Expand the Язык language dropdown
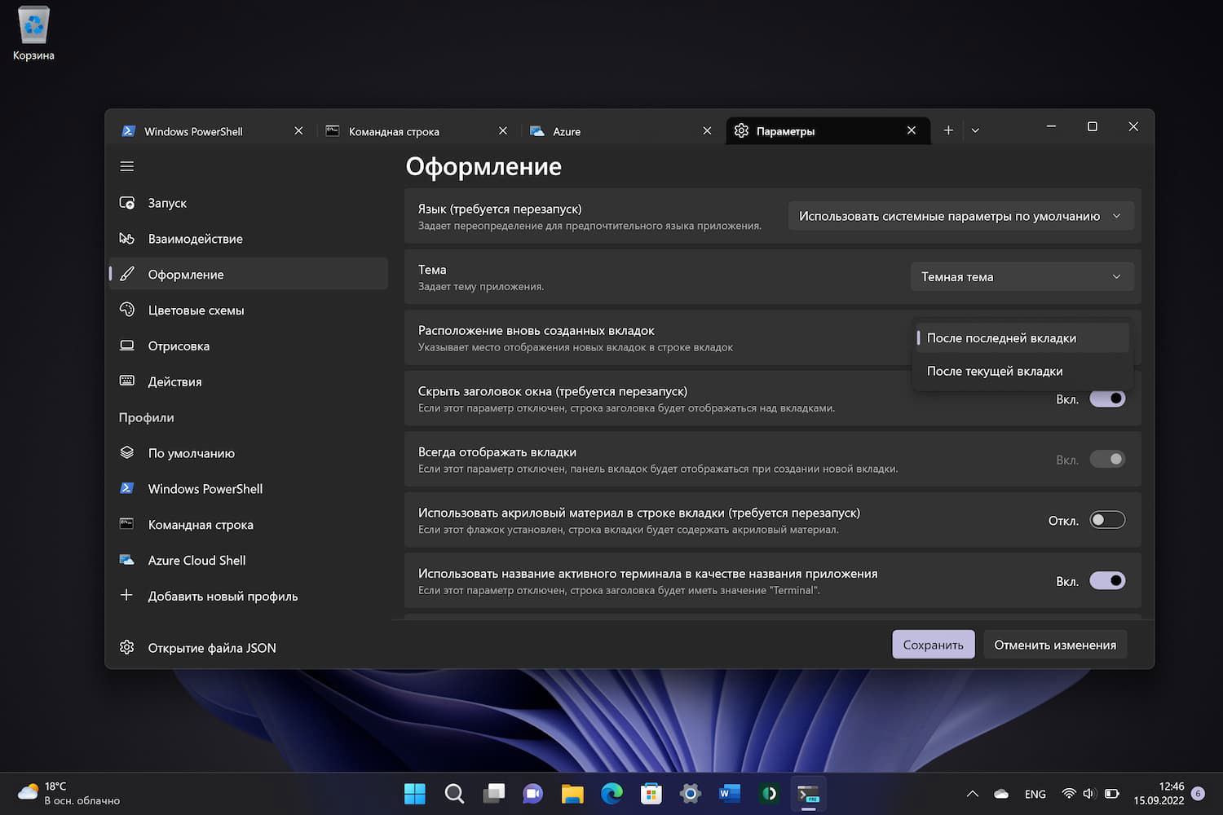Viewport: 1223px width, 815px height. (x=960, y=216)
